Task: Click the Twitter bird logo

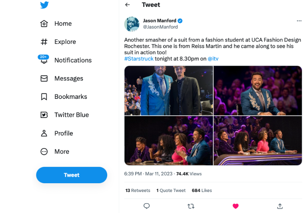Action: [44, 5]
